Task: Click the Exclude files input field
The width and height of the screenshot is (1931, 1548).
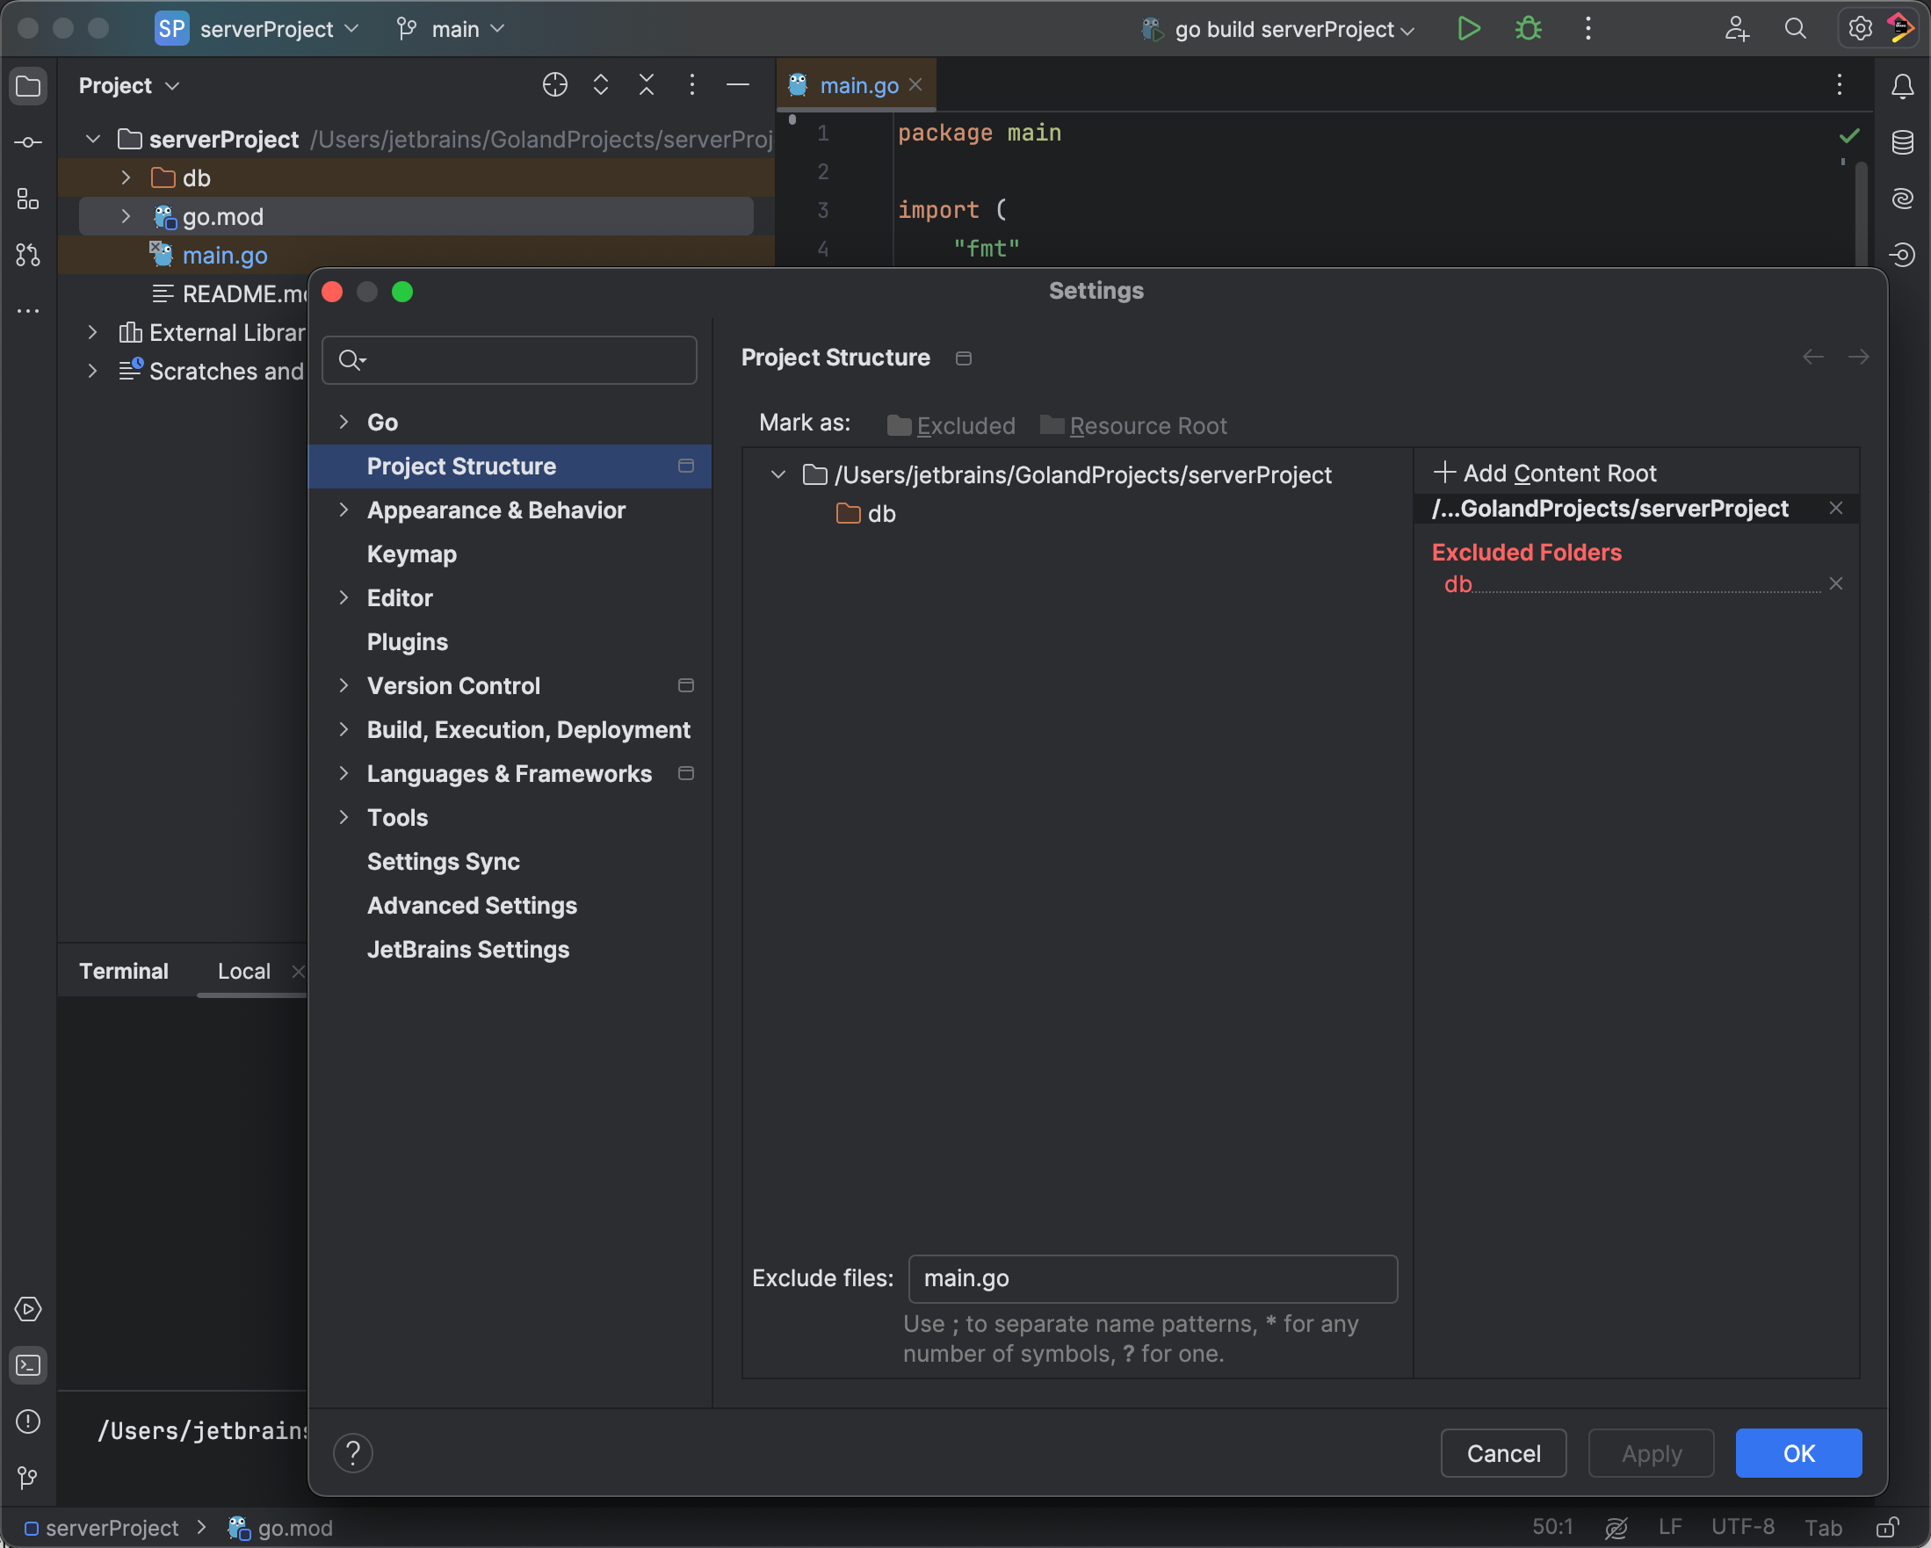Action: click(x=1152, y=1278)
